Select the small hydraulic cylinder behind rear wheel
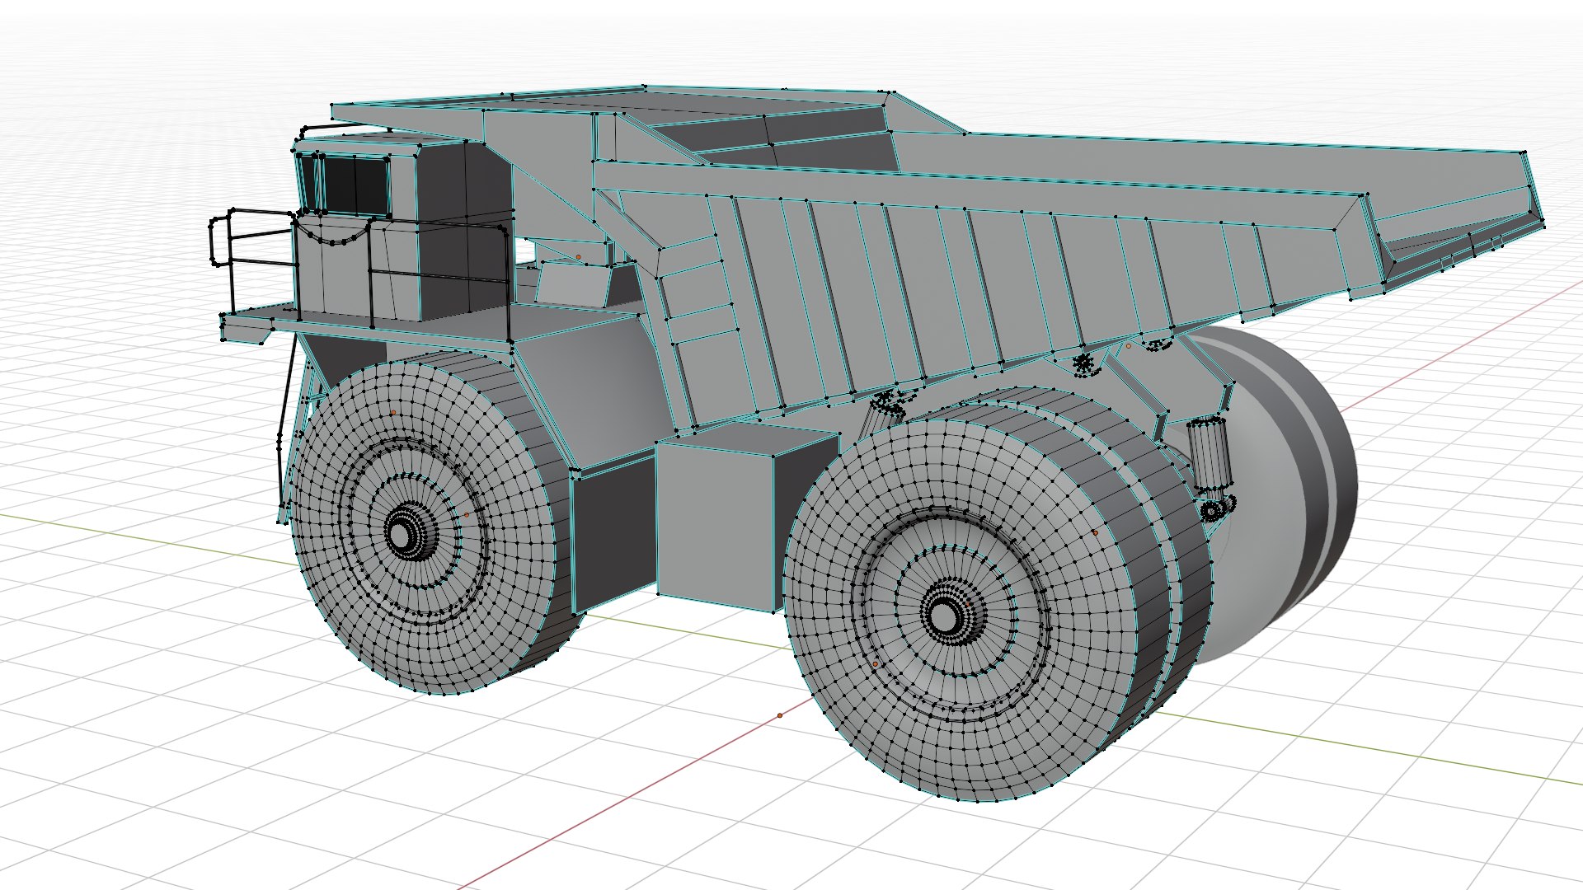Screen dimensions: 1583x890 pyautogui.click(x=1210, y=454)
